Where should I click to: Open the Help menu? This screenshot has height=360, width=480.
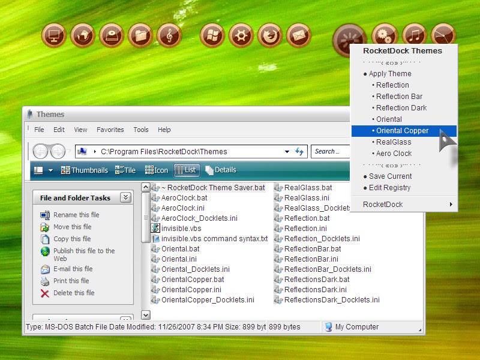[164, 130]
